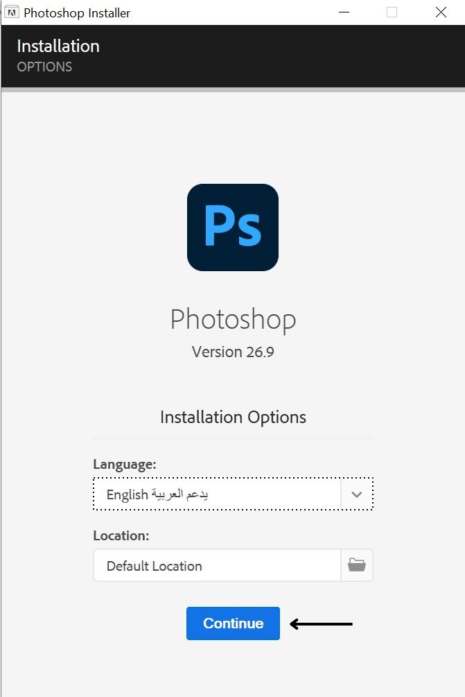Click the Photoshop Installer title bar text
465x697 pixels.
[x=77, y=13]
